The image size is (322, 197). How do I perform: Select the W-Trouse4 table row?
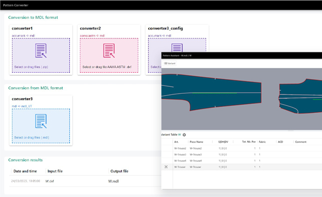(242, 161)
